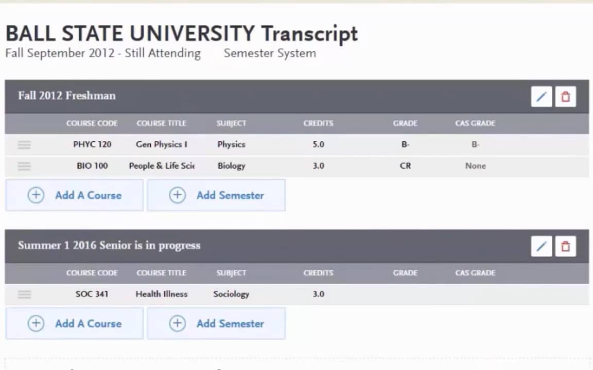Click the Gen Physics I course title

(x=161, y=144)
